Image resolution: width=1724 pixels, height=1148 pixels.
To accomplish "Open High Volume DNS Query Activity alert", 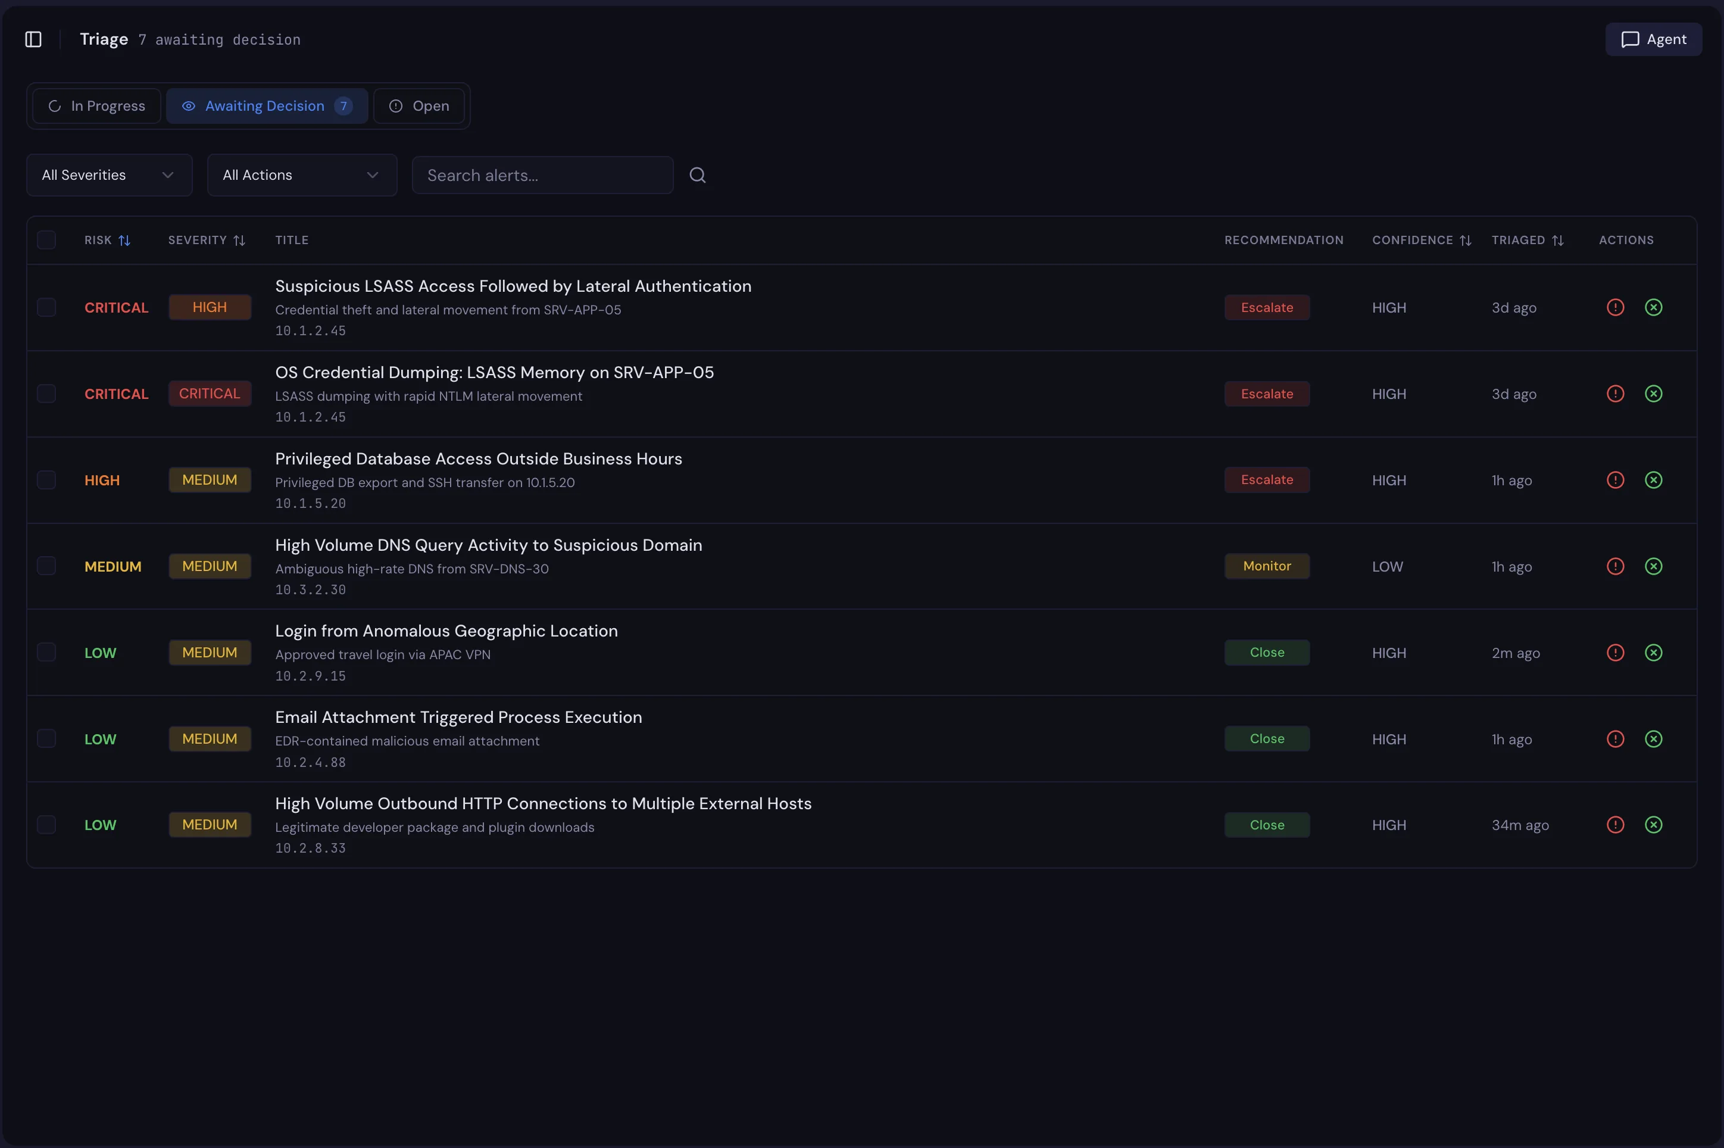I will pos(489,545).
